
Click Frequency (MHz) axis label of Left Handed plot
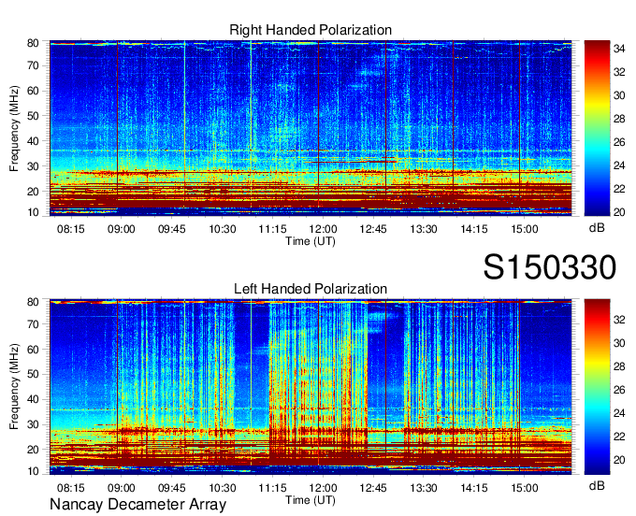tap(14, 387)
